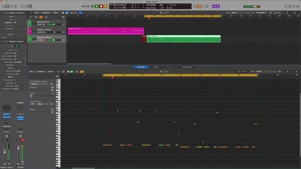The height and width of the screenshot is (169, 301).
Task: Open the List Editors icon at top right
Action: tap(285, 6)
